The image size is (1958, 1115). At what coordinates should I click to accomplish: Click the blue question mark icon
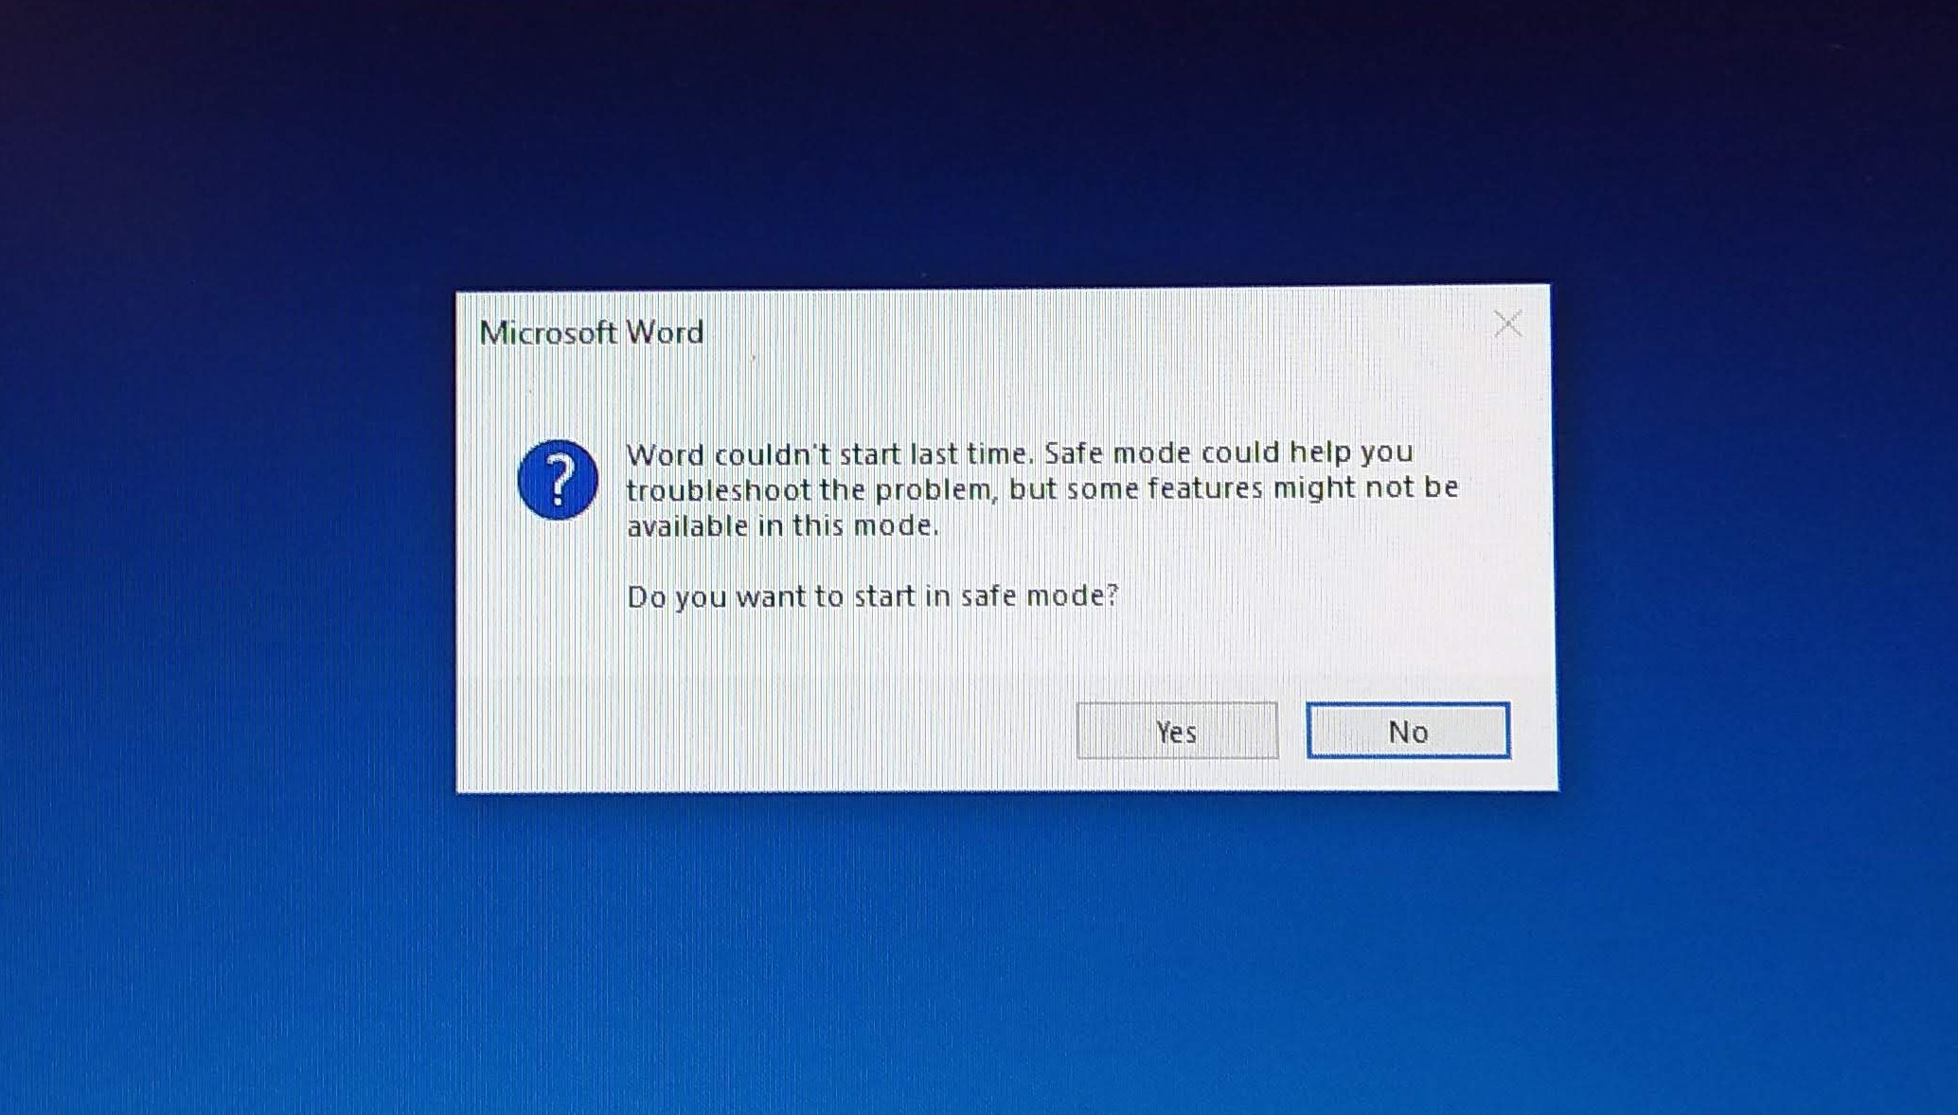click(558, 480)
